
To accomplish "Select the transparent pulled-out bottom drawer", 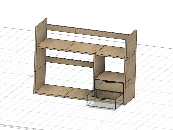I will tap(105, 99).
